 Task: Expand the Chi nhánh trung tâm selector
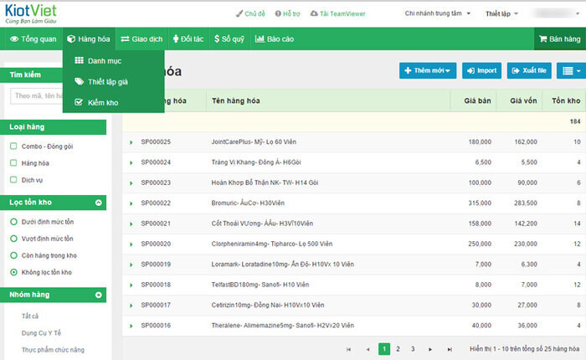coord(438,14)
